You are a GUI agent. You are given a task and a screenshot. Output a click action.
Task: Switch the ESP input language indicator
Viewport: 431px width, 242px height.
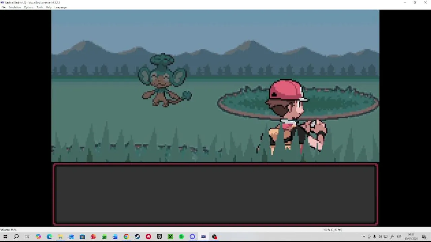[x=399, y=237]
